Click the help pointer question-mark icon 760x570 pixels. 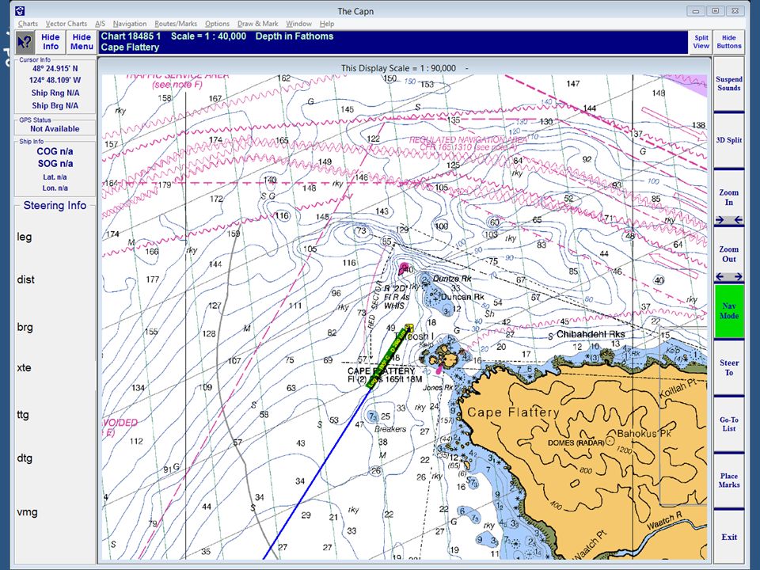pyautogui.click(x=25, y=42)
